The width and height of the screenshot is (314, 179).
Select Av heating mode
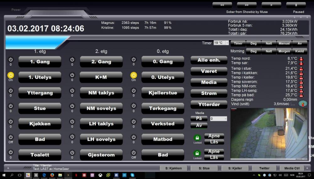pos(300,43)
